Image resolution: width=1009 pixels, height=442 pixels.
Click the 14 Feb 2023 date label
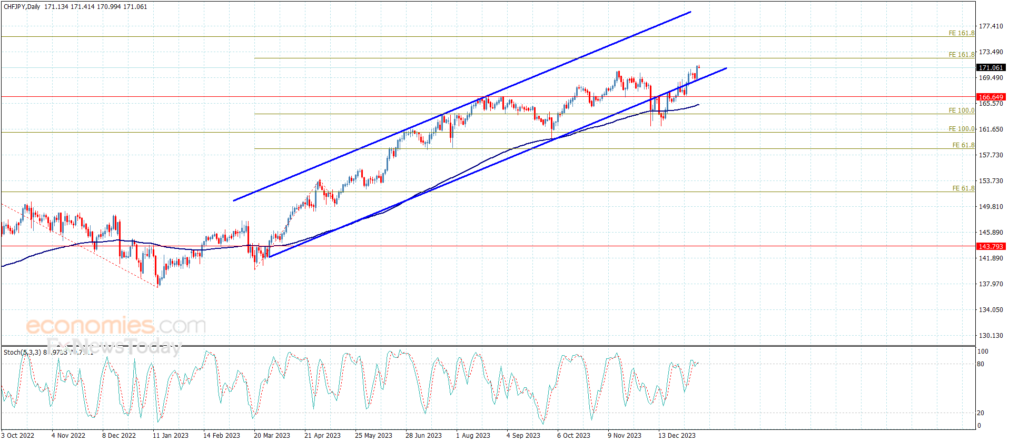222,436
